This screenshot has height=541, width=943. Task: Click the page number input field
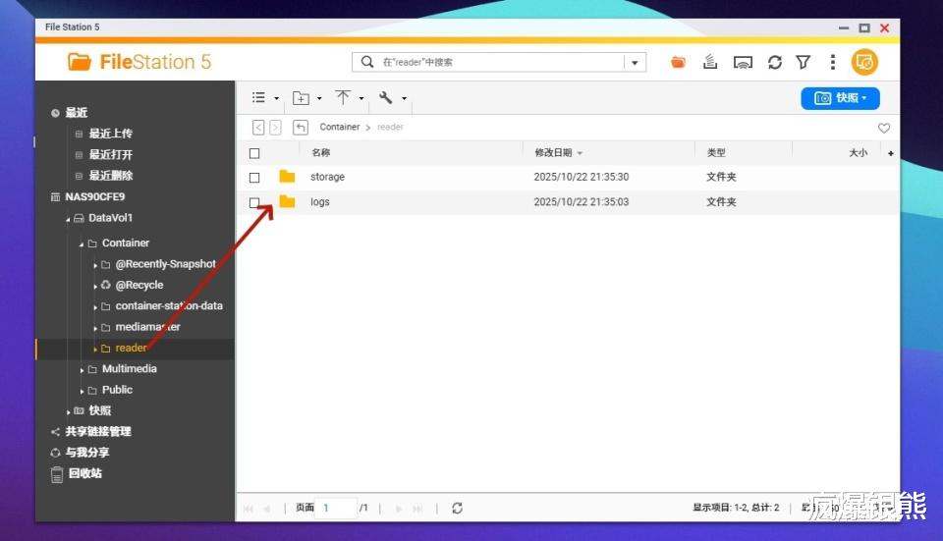(336, 508)
